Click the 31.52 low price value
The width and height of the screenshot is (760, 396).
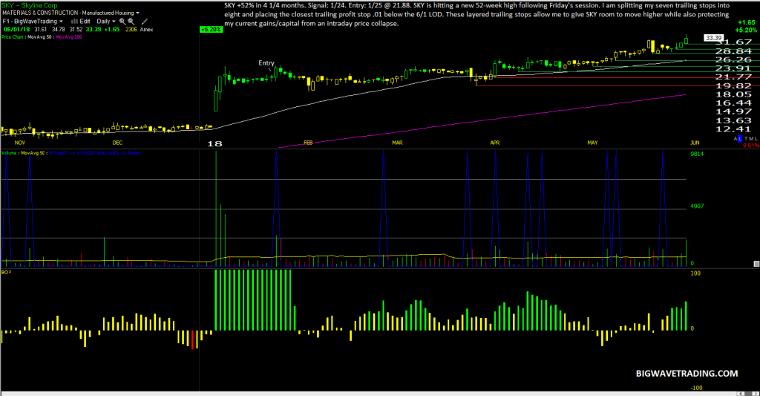tap(76, 30)
